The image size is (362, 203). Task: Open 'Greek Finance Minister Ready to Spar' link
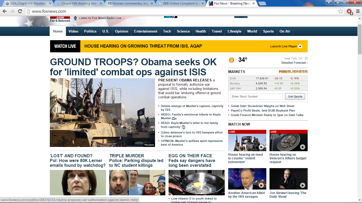[267, 115]
